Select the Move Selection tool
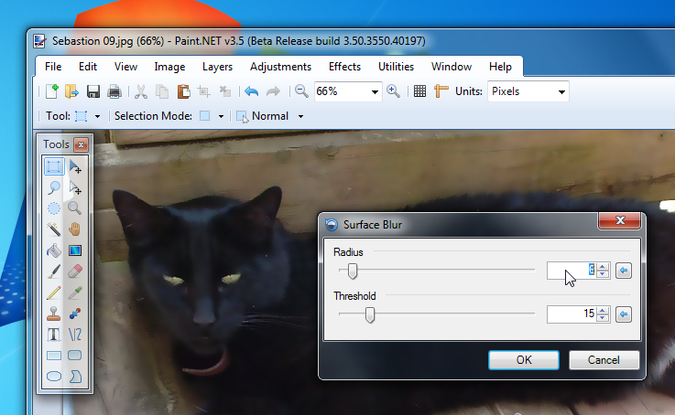 75,187
